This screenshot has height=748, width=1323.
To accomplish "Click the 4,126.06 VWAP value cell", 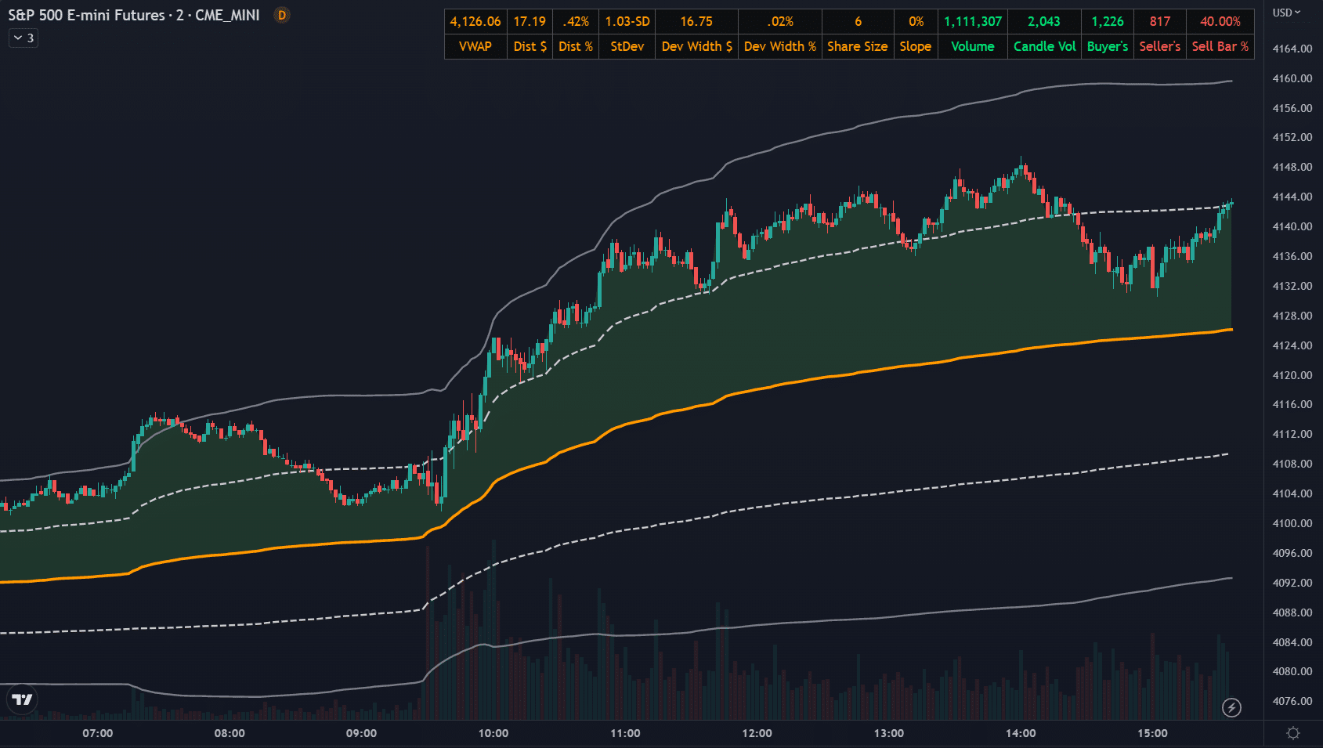I will 475,22.
